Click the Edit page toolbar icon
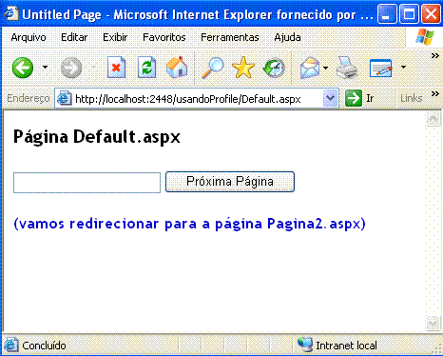The image size is (443, 356). [381, 68]
